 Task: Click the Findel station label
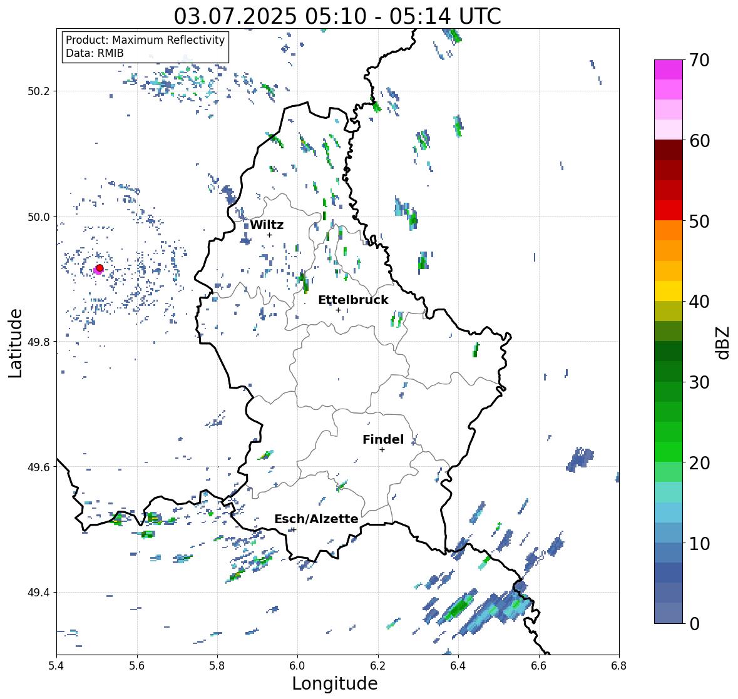(383, 439)
